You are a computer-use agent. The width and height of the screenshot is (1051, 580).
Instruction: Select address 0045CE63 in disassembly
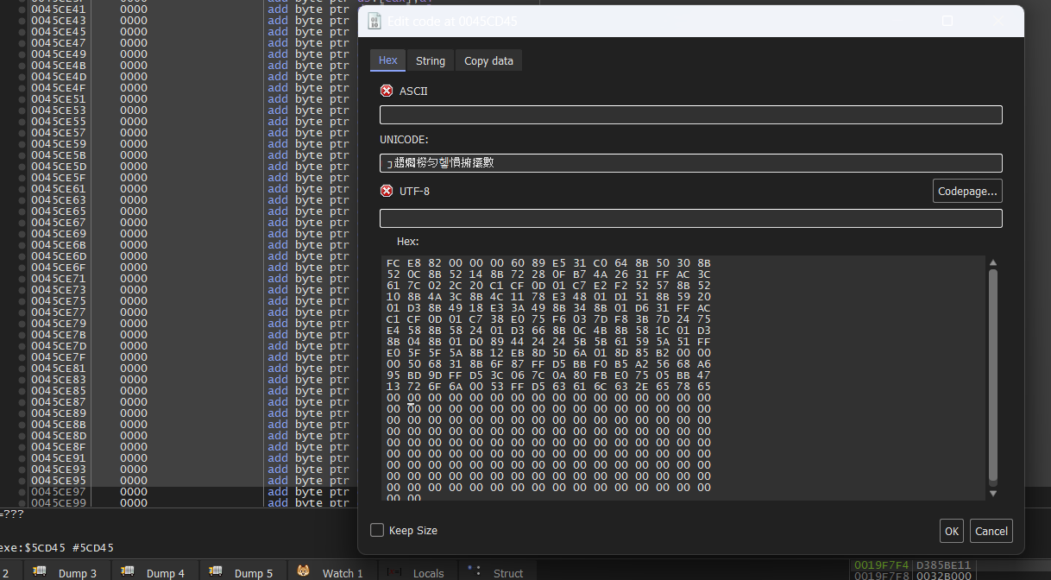(58, 199)
